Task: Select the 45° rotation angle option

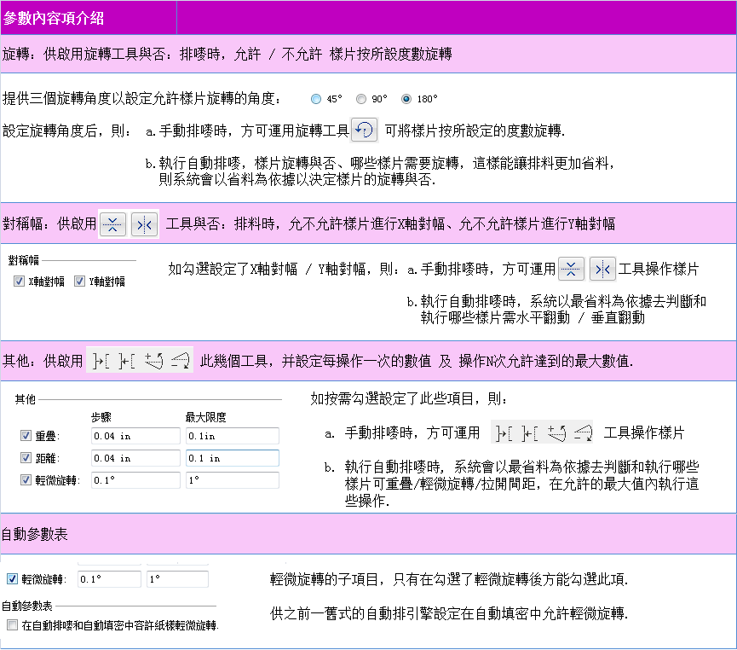Action: point(316,99)
